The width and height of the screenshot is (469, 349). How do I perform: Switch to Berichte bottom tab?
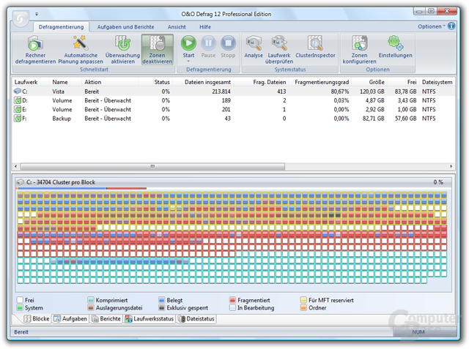106,319
